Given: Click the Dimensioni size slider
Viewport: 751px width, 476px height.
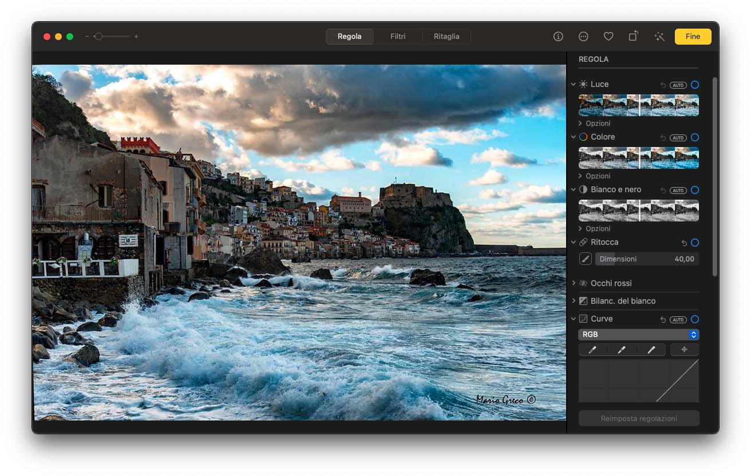Looking at the screenshot, I should tap(647, 259).
